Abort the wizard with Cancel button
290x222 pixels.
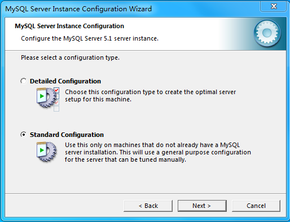click(256, 206)
